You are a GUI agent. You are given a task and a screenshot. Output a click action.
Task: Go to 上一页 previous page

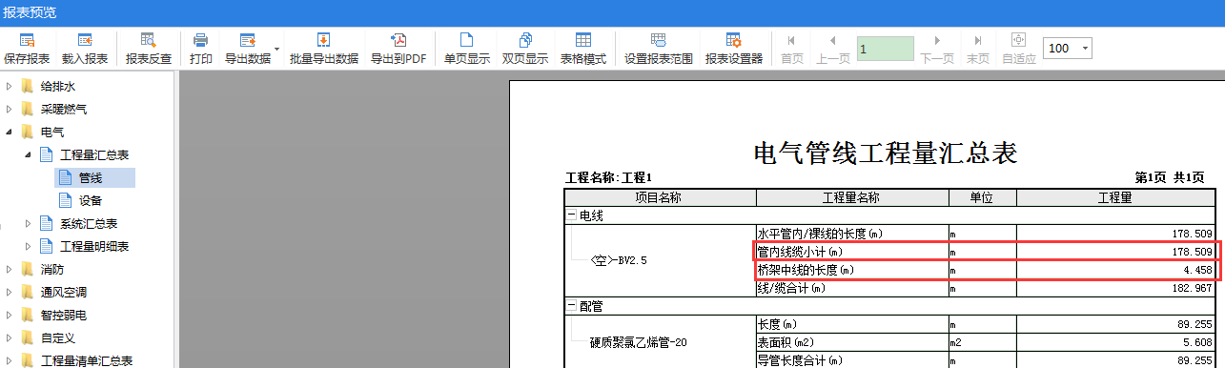coord(832,49)
